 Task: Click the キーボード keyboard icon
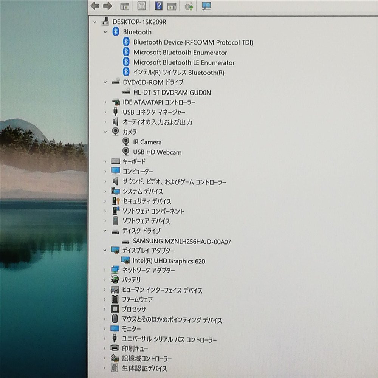tap(116, 161)
